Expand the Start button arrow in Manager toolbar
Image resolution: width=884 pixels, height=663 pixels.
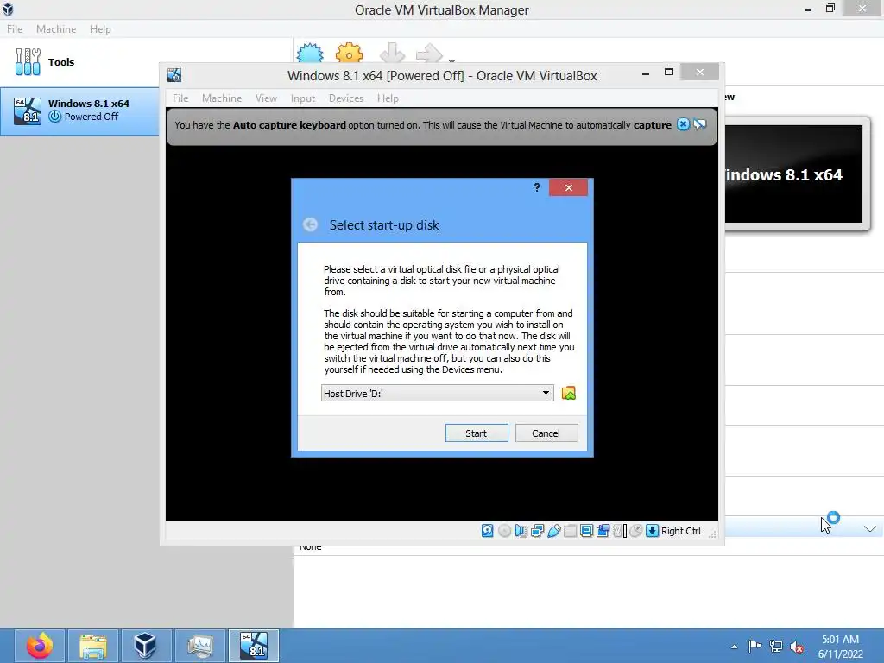pos(451,60)
